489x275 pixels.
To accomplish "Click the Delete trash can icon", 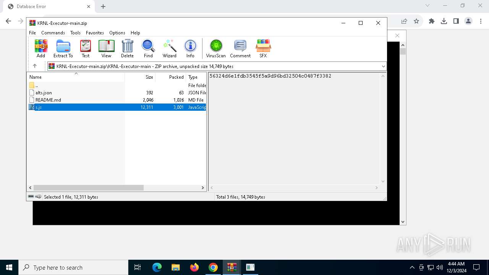I will [x=127, y=49].
